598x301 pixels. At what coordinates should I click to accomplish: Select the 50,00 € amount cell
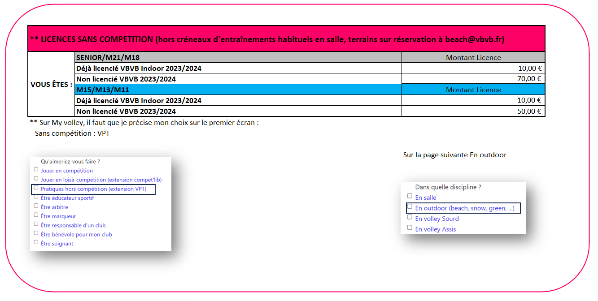[473, 111]
